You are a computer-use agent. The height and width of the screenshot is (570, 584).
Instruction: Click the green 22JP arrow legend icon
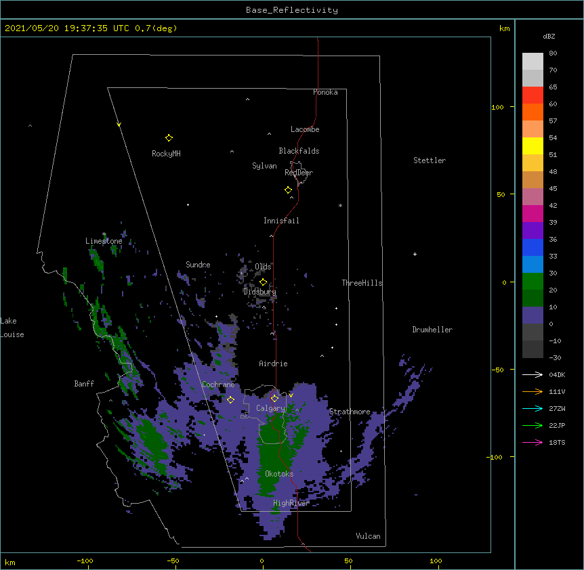(533, 425)
